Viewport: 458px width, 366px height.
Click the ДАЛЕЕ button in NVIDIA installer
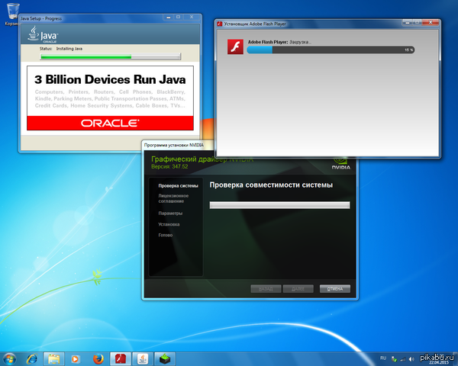point(298,289)
